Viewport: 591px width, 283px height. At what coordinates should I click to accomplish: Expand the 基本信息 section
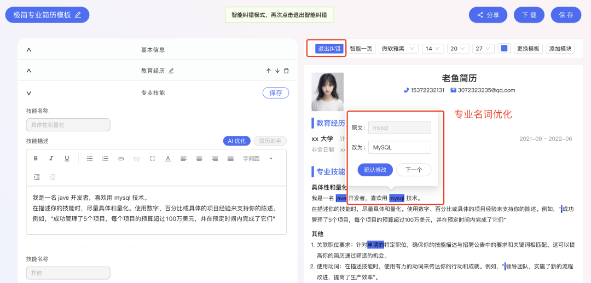(29, 50)
